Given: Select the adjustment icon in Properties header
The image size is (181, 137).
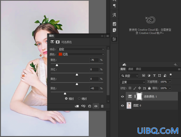Looking at the screenshot, I should coord(52,42).
